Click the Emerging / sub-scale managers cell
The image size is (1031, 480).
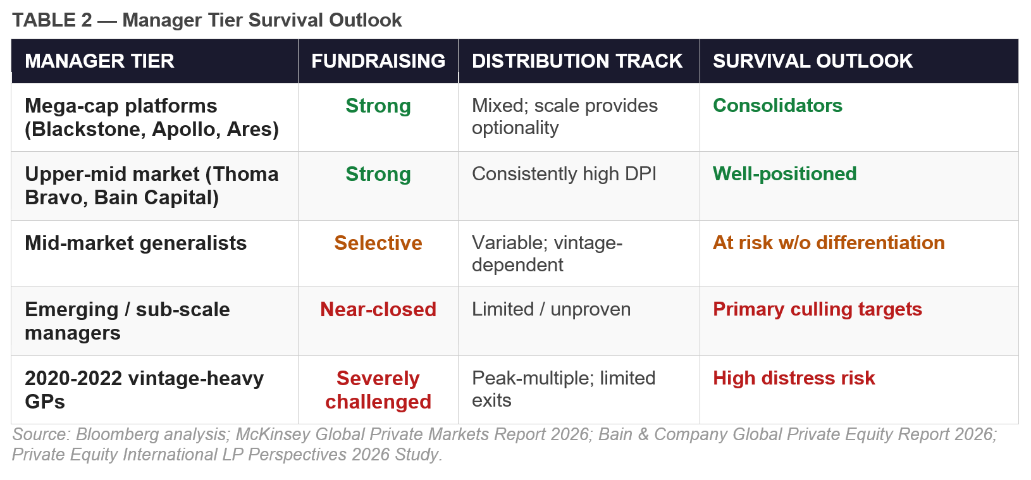click(127, 321)
